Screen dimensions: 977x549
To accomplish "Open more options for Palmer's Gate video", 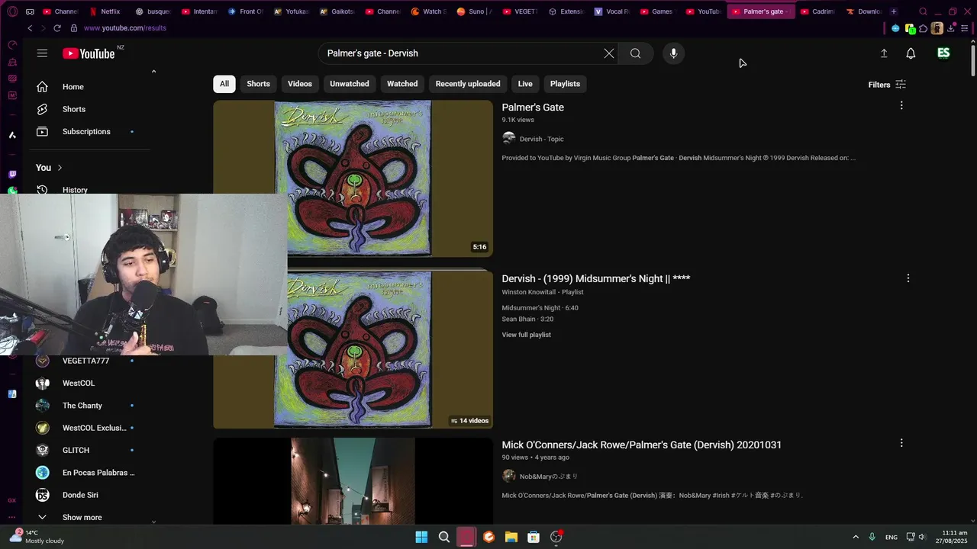I will coord(901,106).
